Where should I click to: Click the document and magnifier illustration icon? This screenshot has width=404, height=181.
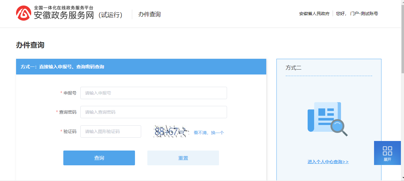pos(326,119)
